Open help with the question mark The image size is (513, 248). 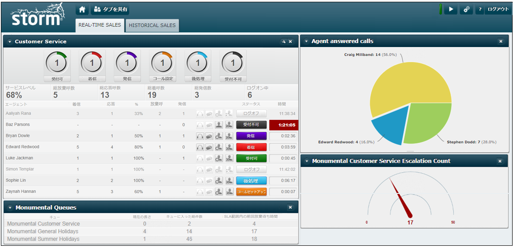(480, 9)
